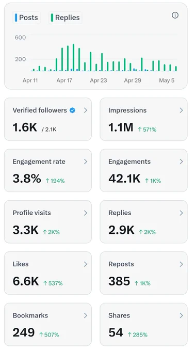
Task: Open the Engagements card chevron
Action: click(181, 162)
